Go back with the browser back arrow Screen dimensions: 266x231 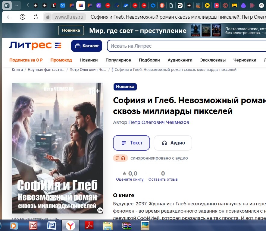(9, 17)
